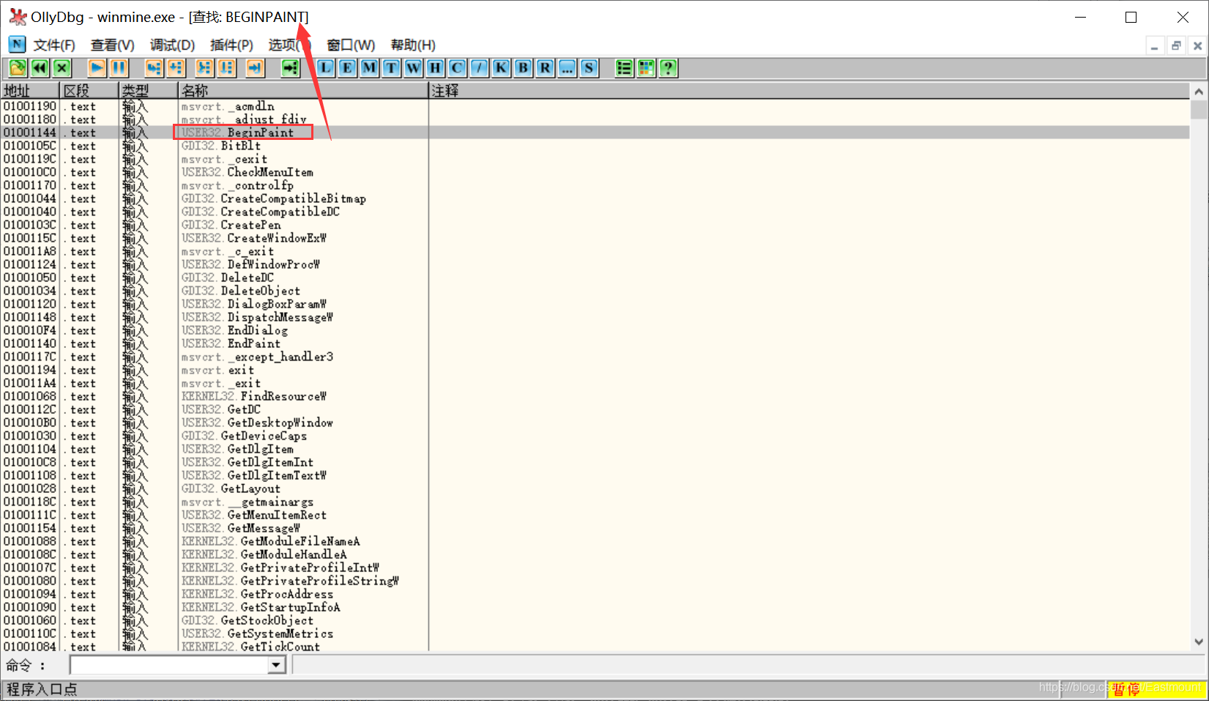Click the Appearance options colored grid icon
Screen dimensions: 1209x701
(x=647, y=68)
